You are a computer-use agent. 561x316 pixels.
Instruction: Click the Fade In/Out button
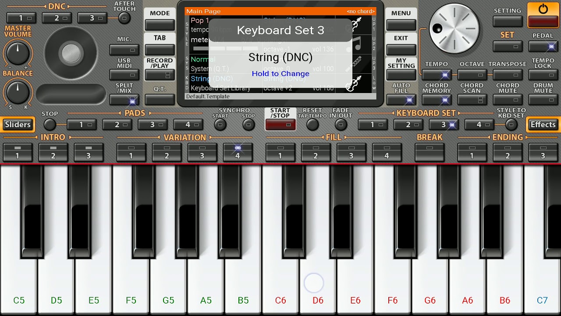pyautogui.click(x=341, y=125)
